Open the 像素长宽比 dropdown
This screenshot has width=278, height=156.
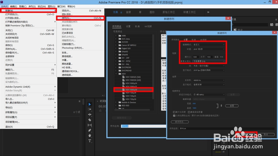(209, 61)
